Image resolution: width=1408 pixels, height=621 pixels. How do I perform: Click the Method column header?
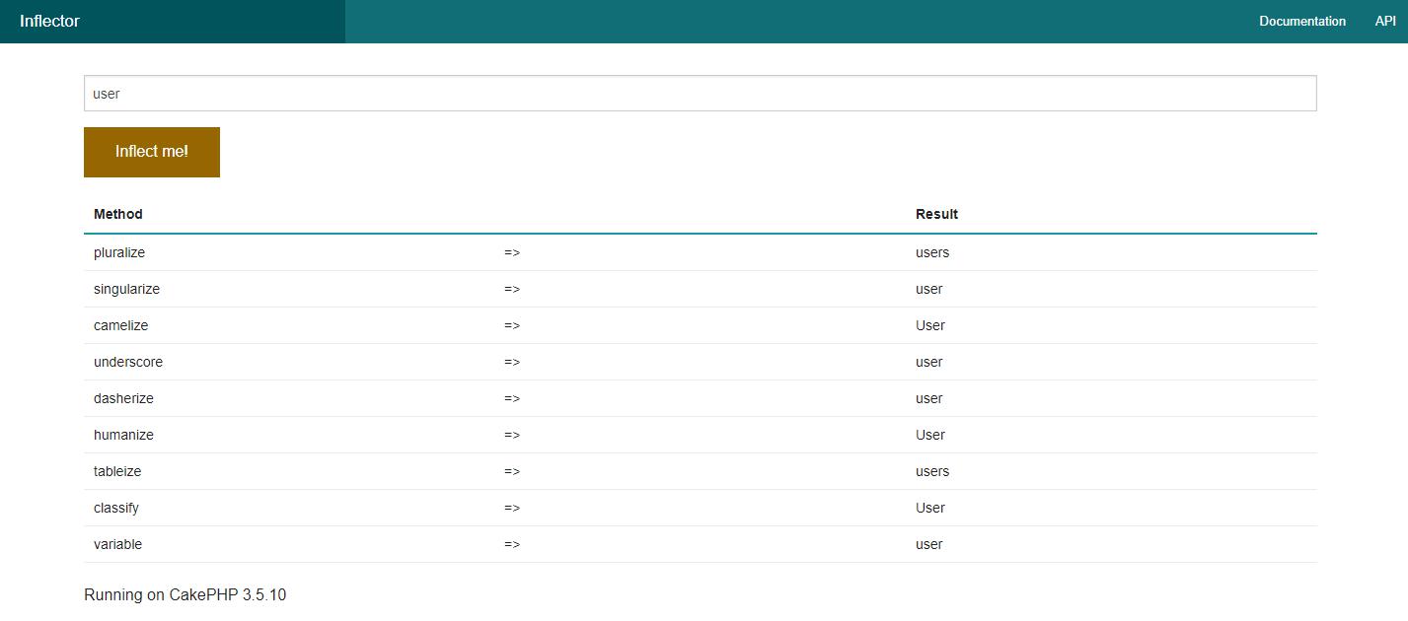[x=118, y=214]
